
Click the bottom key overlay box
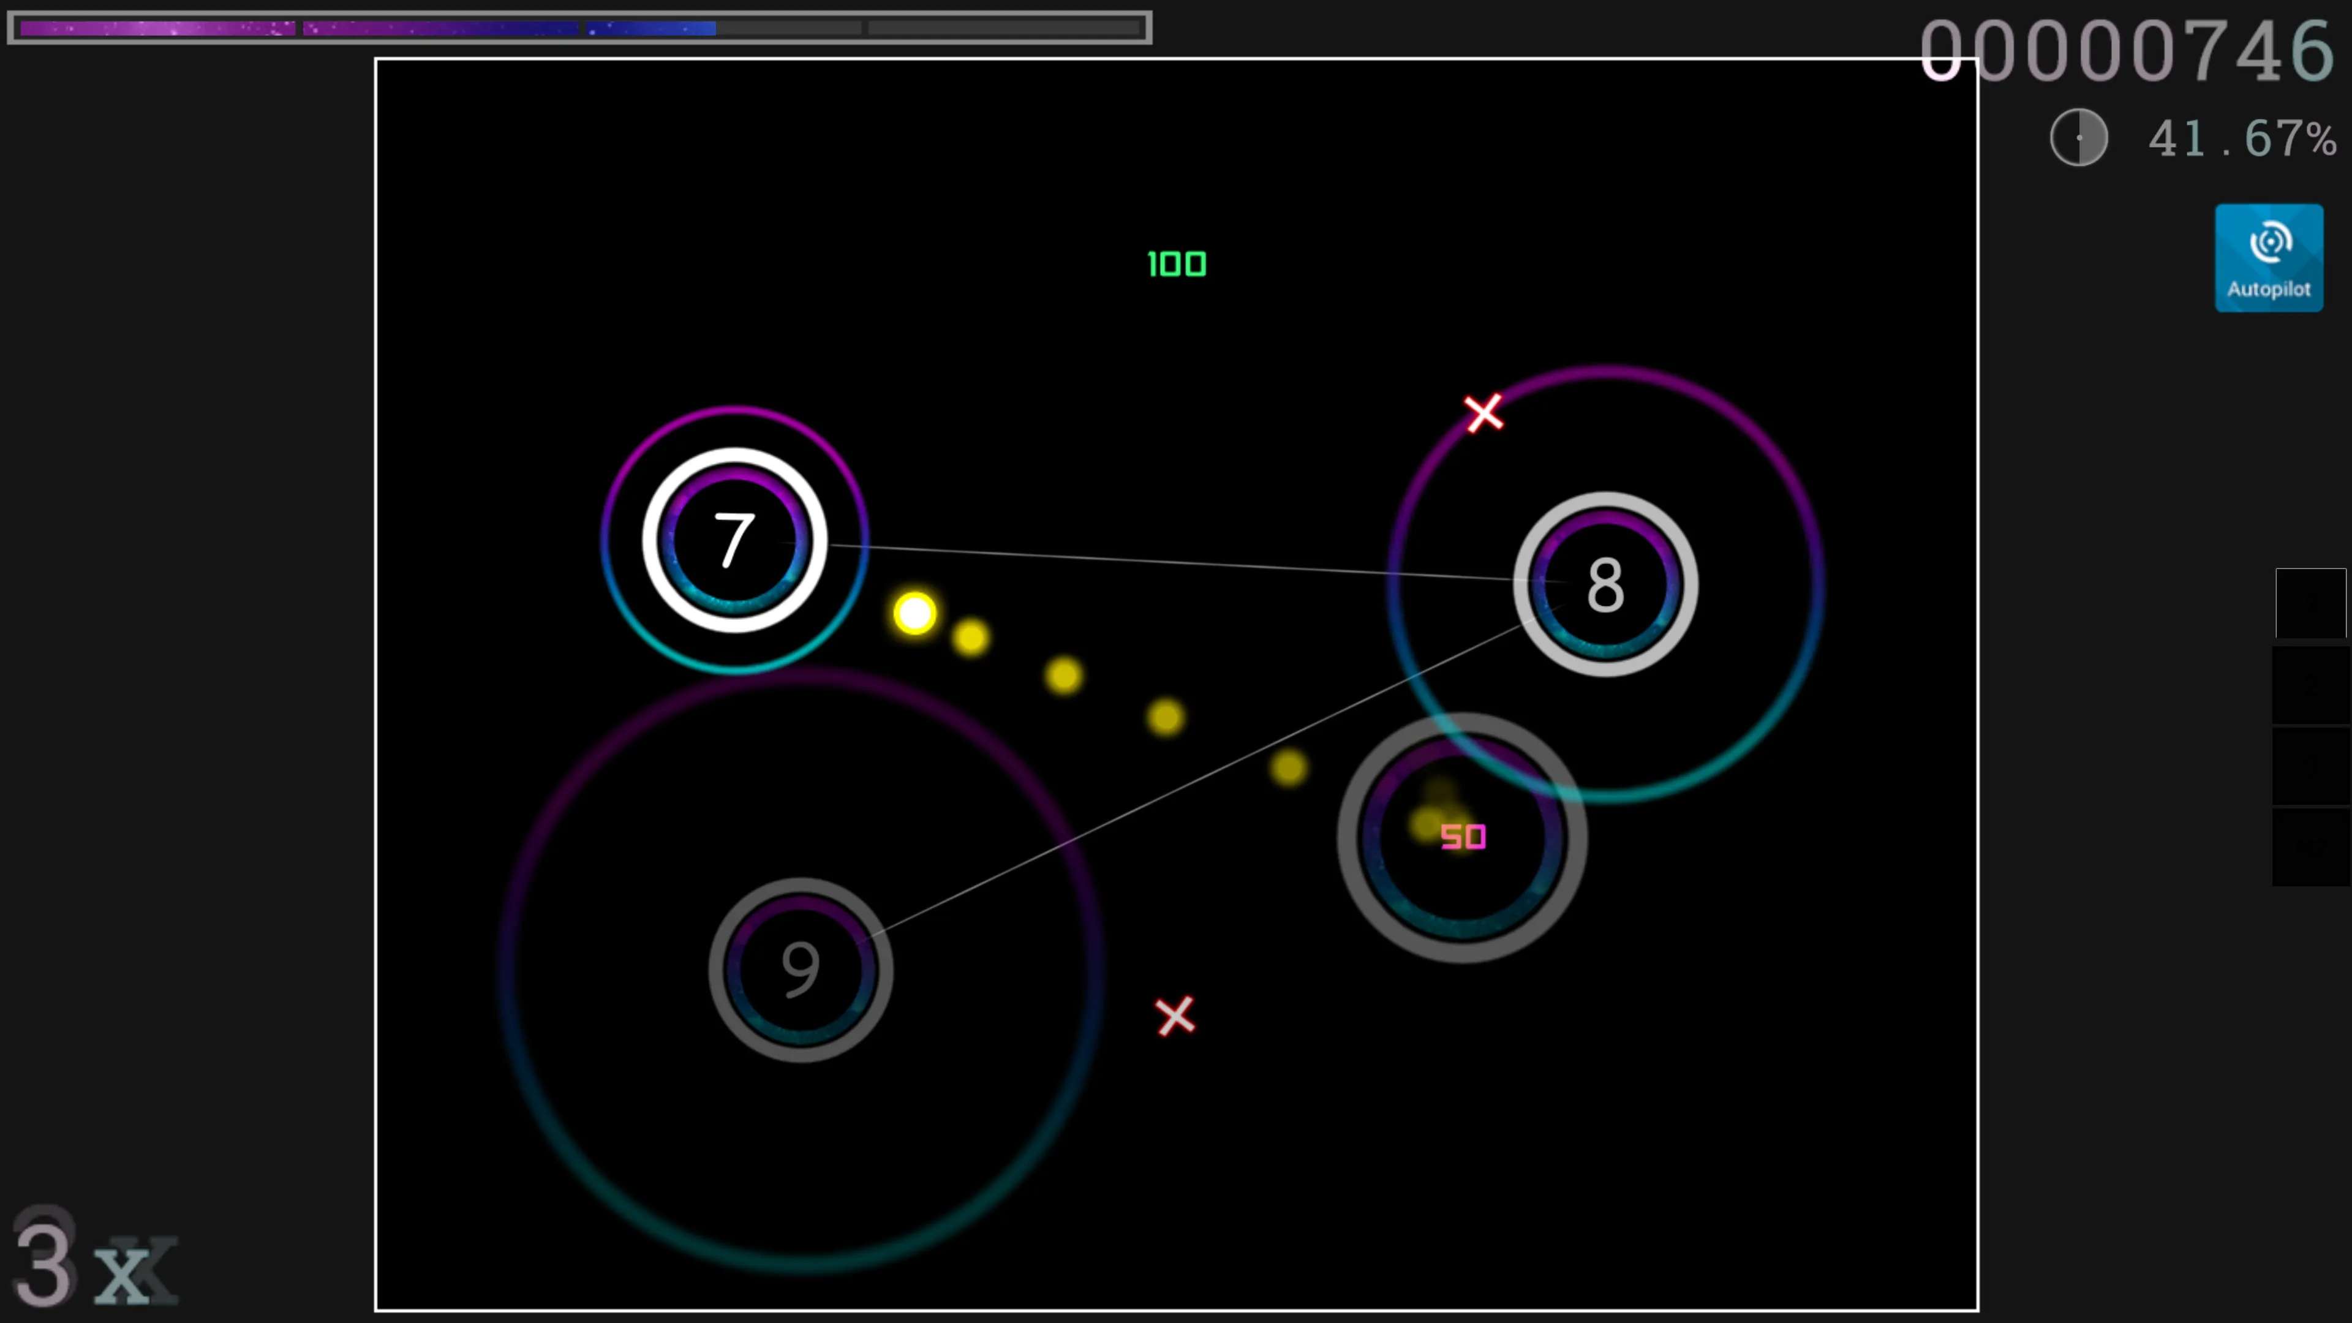tap(2310, 847)
